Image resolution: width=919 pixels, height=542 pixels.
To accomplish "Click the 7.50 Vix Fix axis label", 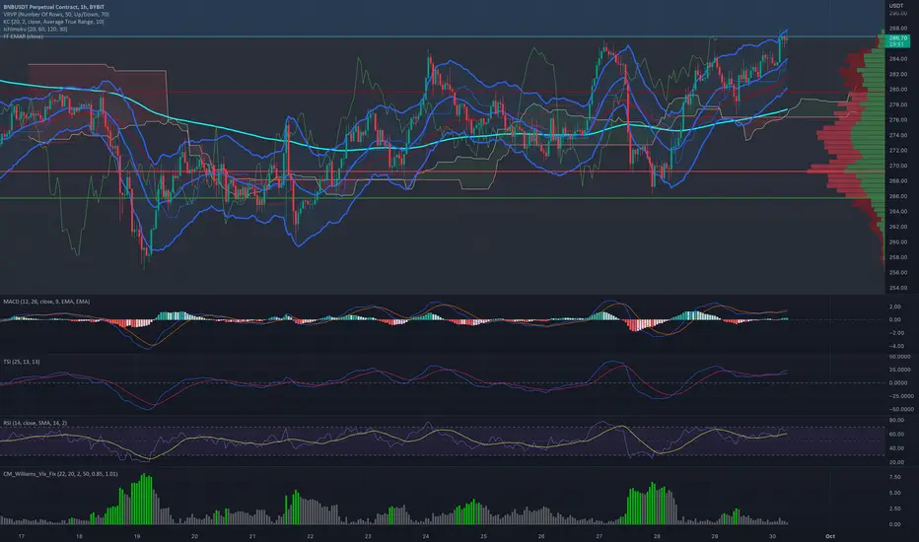I will click(895, 477).
